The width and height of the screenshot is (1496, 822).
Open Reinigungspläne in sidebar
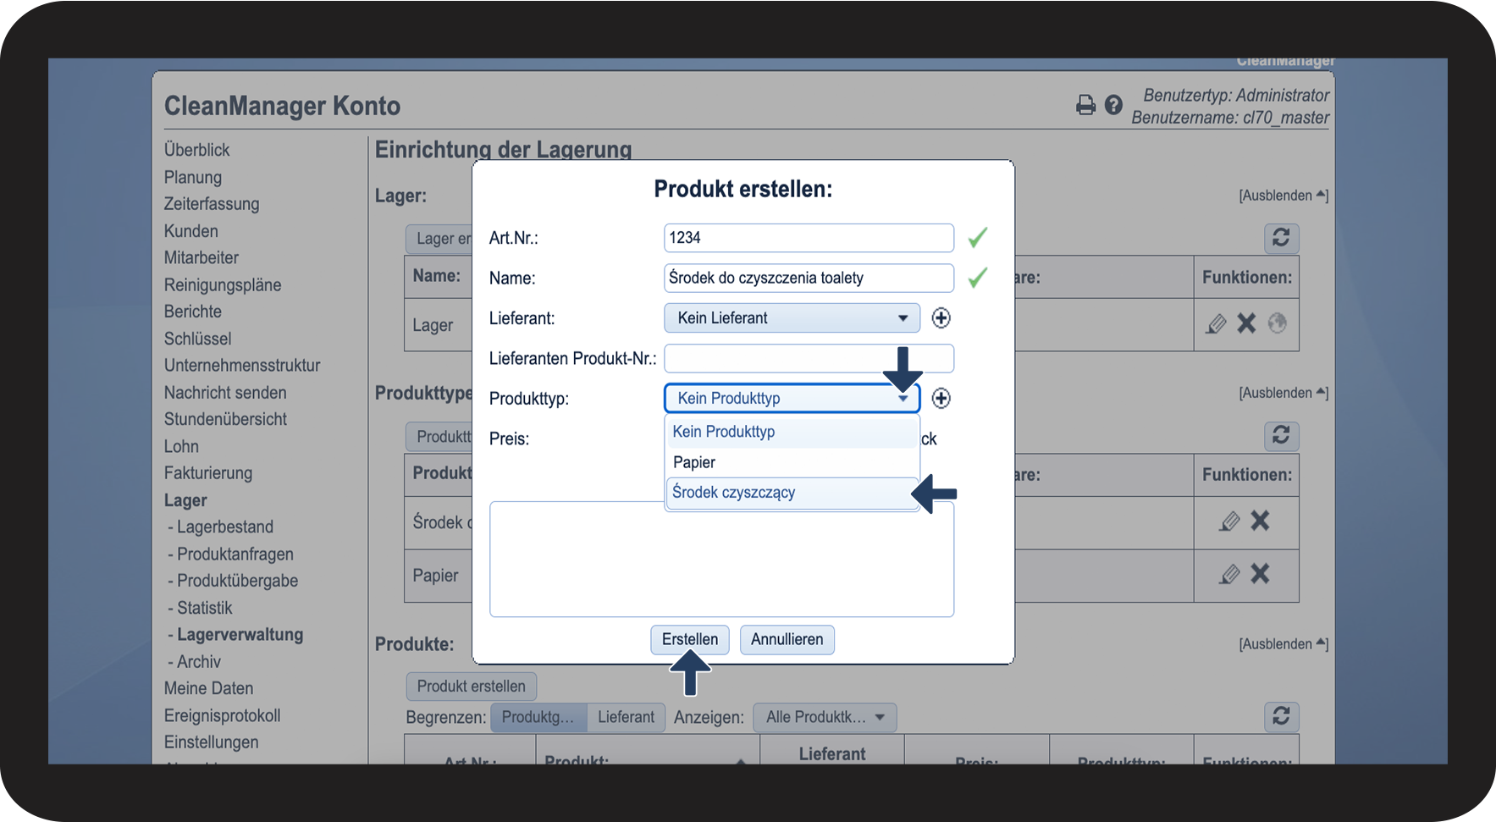pos(223,284)
